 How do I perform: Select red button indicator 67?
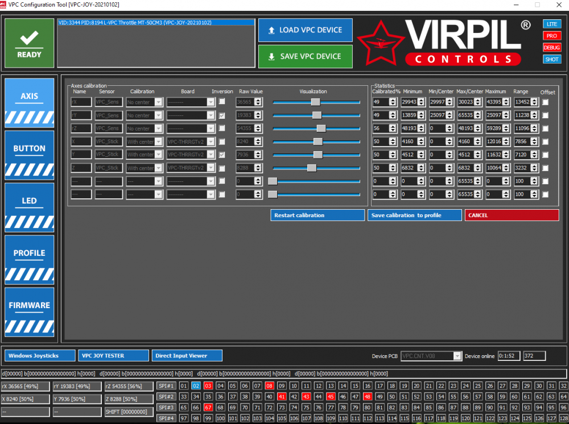click(208, 408)
